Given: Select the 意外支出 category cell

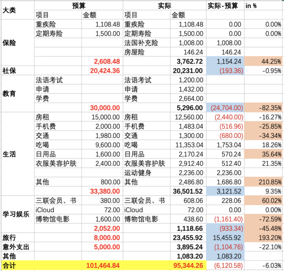Looking at the screenshot, I should point(18,247).
